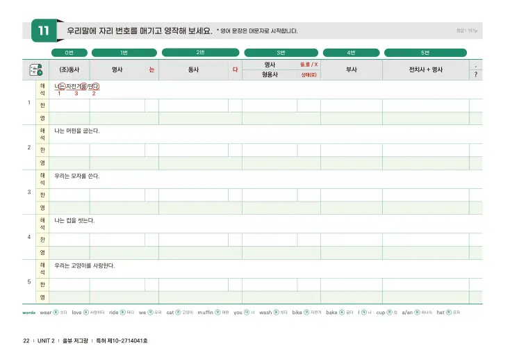
Task: Click the word 'wear' in the words list
Action: coord(46,313)
